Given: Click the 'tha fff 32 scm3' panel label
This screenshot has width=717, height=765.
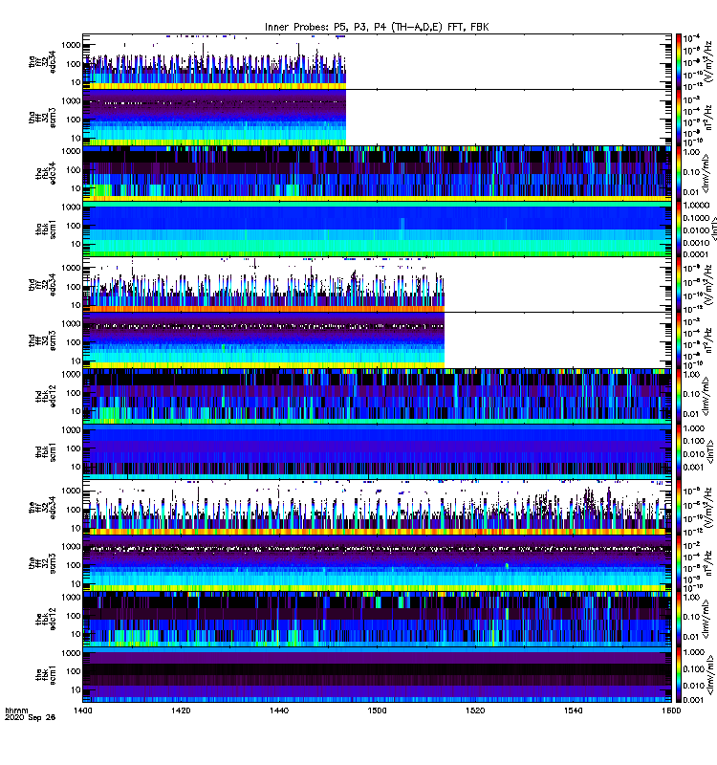Looking at the screenshot, I should (x=42, y=118).
